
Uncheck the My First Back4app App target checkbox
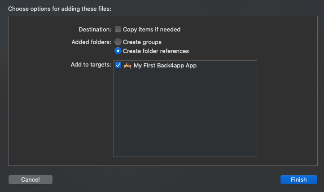(118, 65)
